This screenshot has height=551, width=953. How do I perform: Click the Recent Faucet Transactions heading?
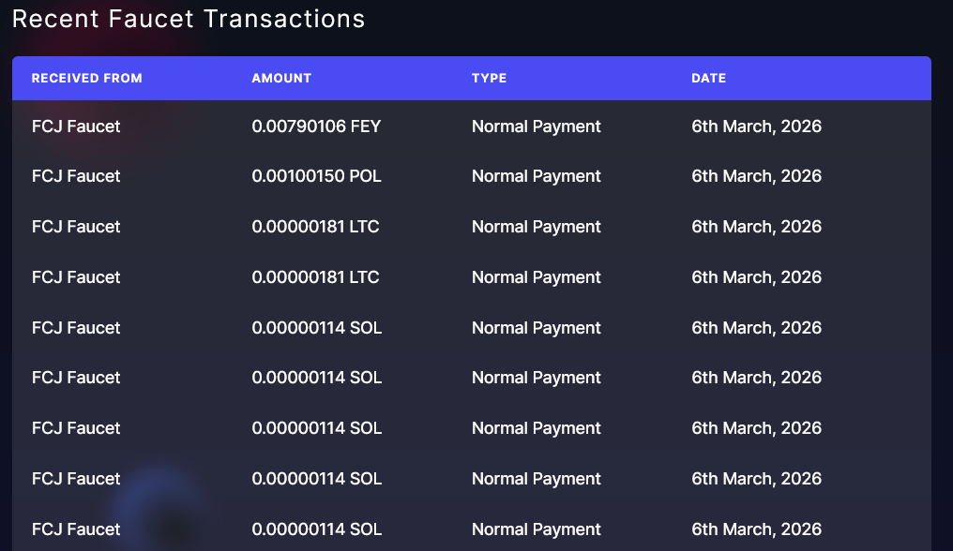(189, 19)
